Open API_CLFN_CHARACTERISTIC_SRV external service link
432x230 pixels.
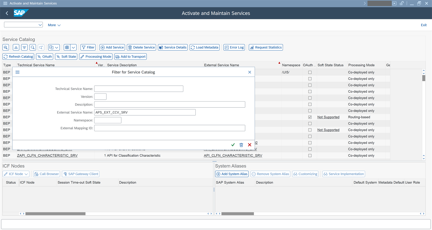[x=233, y=155]
